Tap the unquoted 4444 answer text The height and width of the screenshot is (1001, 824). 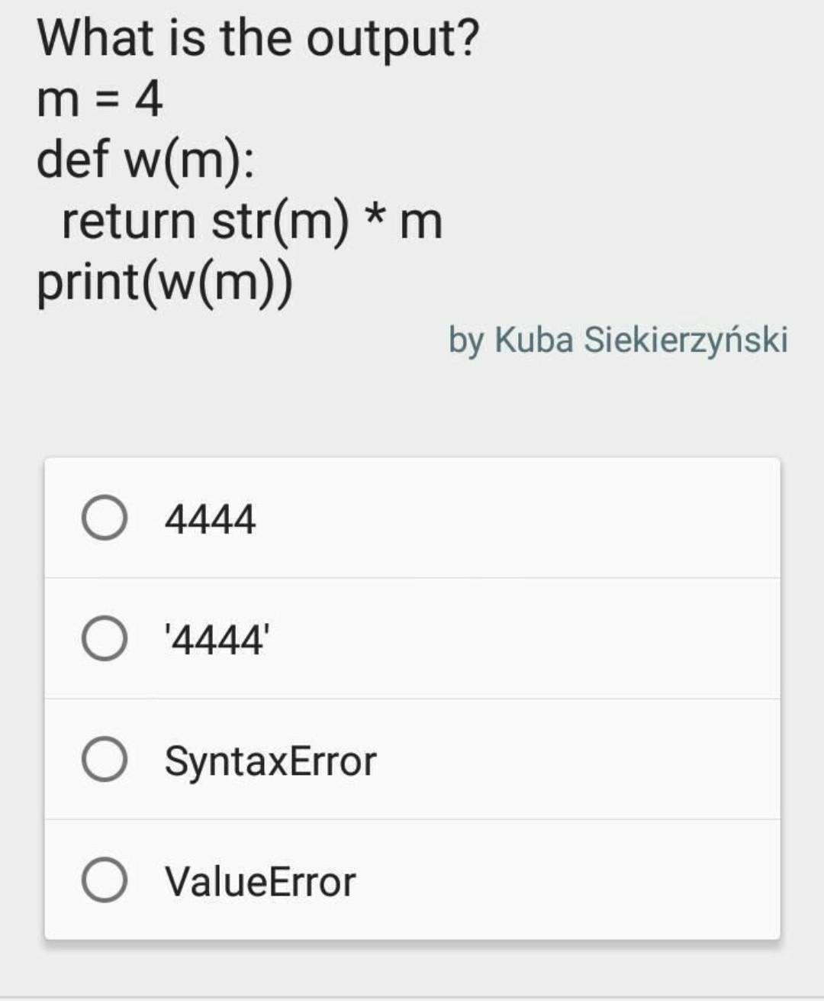pyautogui.click(x=211, y=519)
